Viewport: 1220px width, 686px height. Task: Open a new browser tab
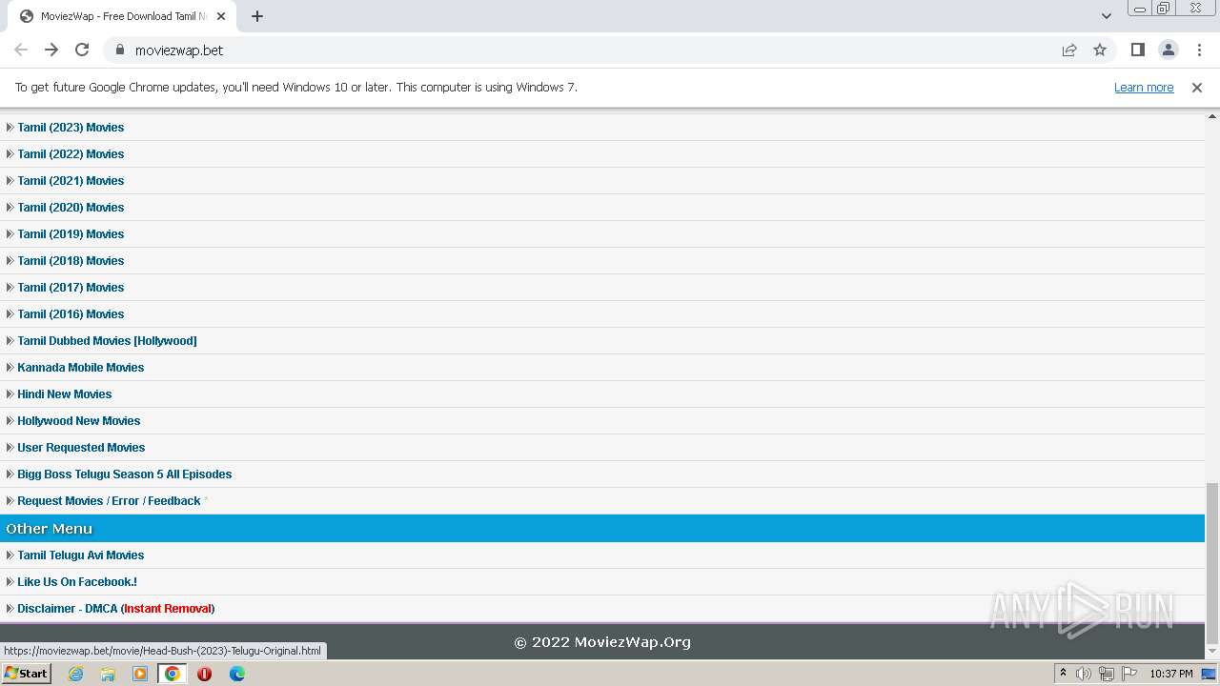[257, 16]
